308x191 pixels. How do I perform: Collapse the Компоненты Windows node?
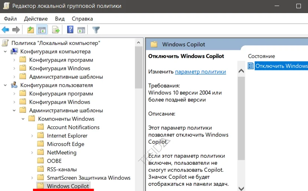pos(23,119)
